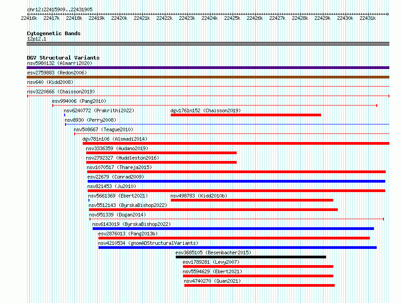Open nsv2792327 (Huddleston2016) variant

122,158
